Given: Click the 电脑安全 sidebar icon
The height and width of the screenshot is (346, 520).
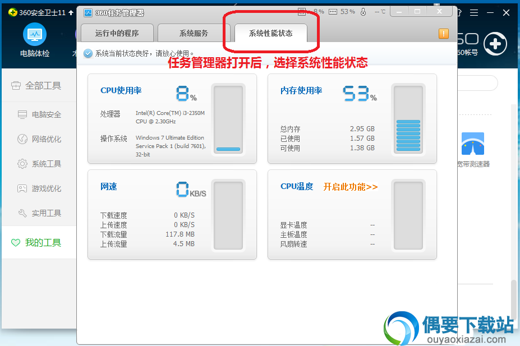Looking at the screenshot, I should pyautogui.click(x=22, y=114).
